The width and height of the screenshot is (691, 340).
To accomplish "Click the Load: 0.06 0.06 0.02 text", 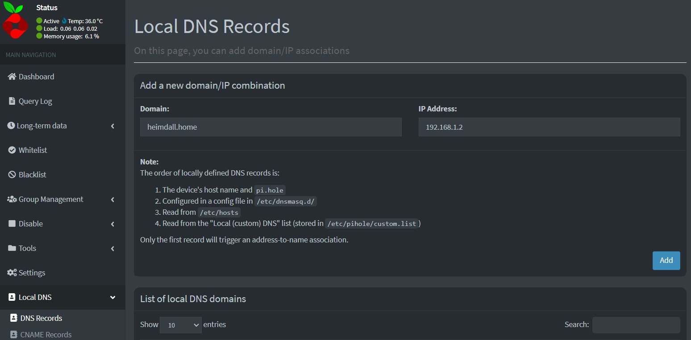I will click(x=71, y=29).
